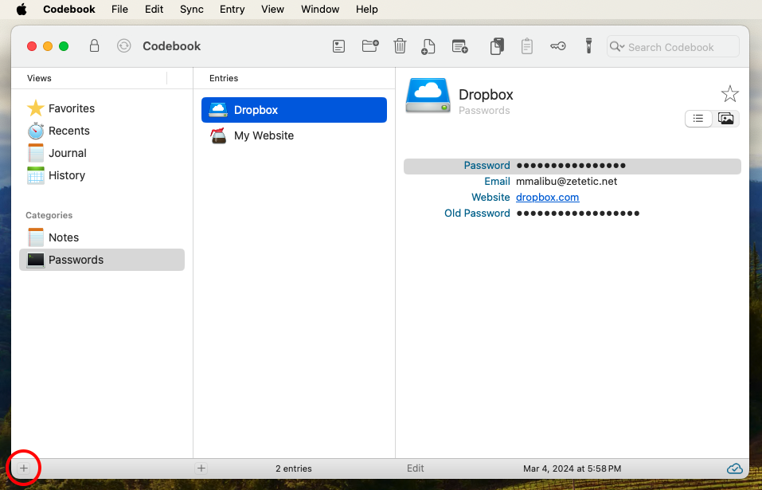Click the 'Mar 4, 2024 at 5:58 PM' timestamp
This screenshot has width=762, height=490.
[572, 469]
